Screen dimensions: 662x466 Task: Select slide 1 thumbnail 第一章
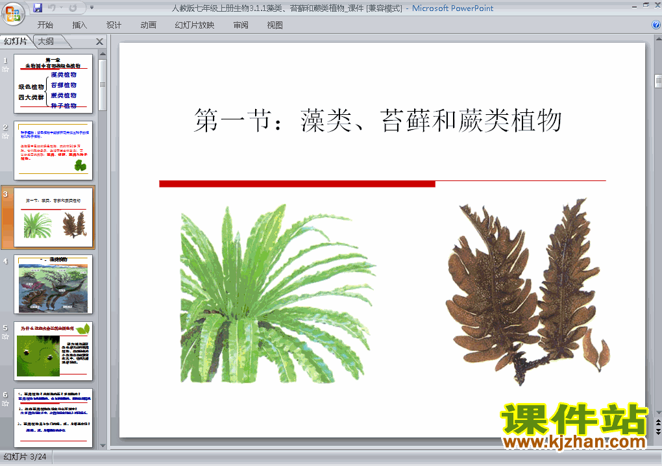point(53,84)
